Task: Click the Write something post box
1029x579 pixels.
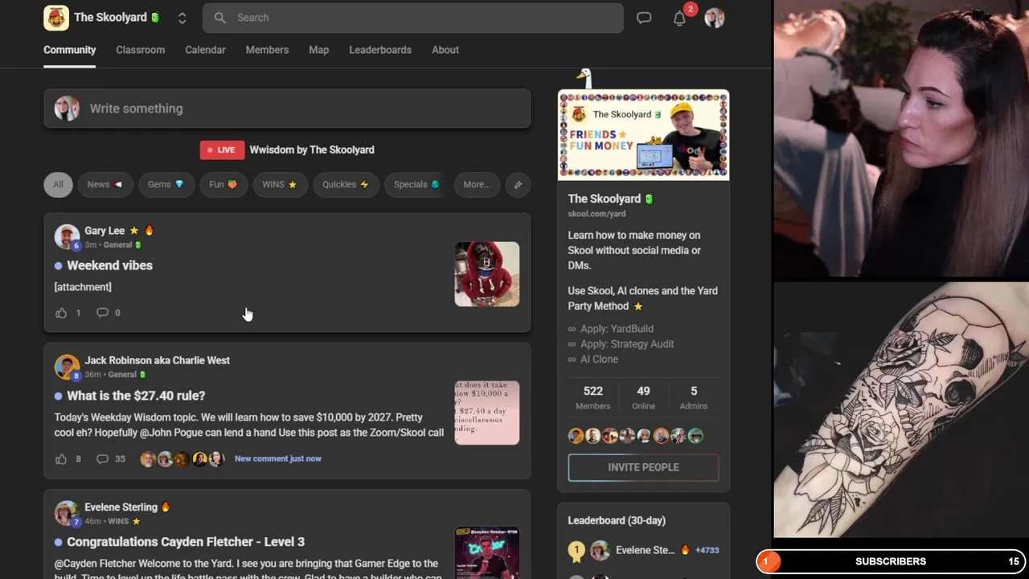Action: (287, 109)
